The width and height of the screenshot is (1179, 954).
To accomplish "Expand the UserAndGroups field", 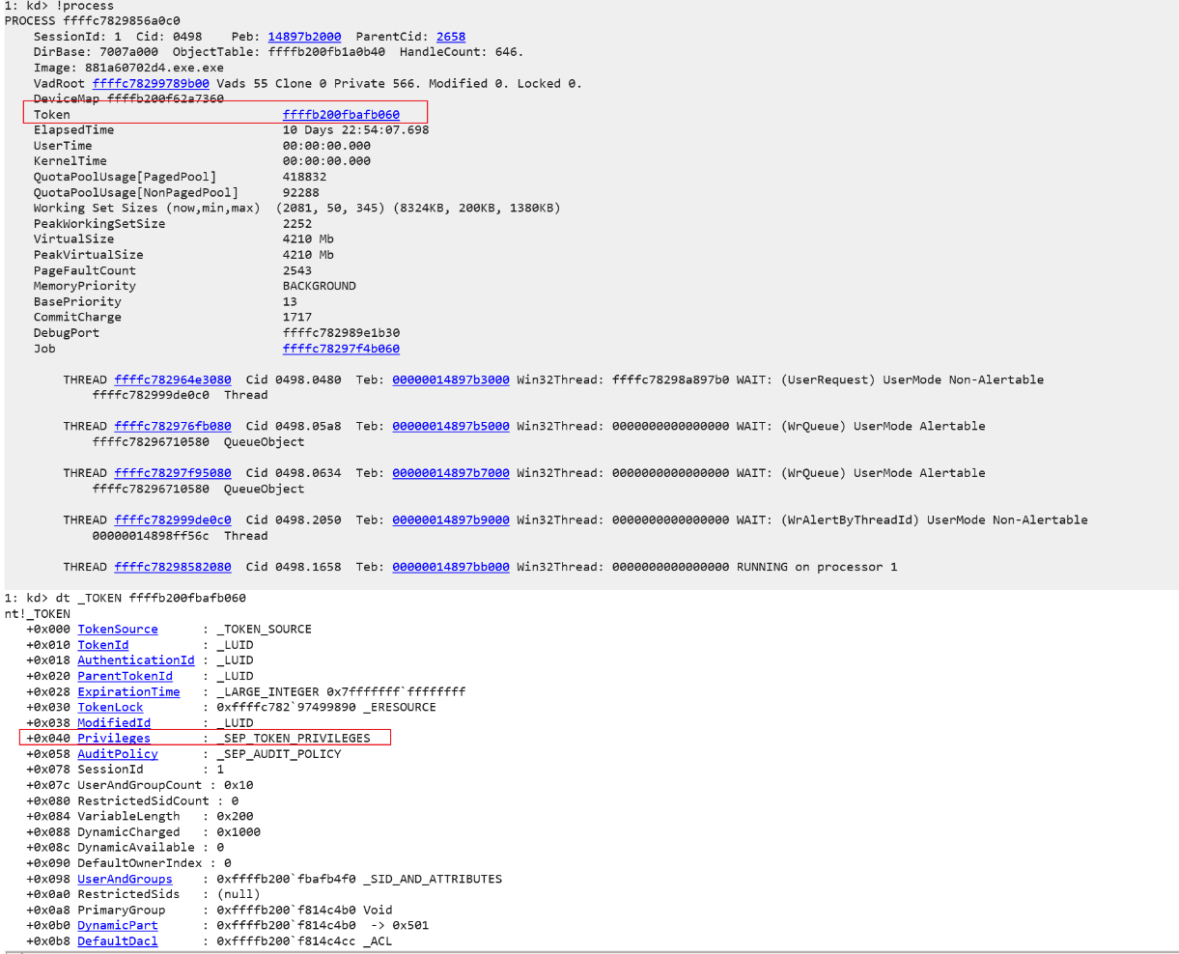I will pos(125,879).
